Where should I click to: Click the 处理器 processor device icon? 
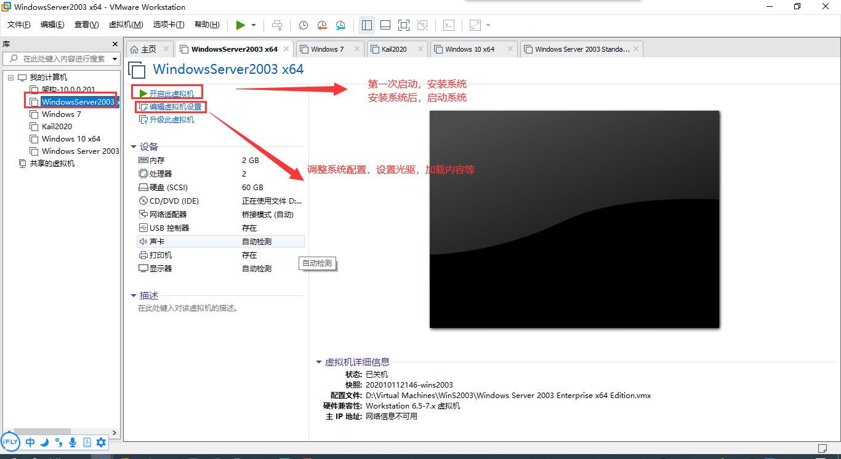pyautogui.click(x=143, y=174)
